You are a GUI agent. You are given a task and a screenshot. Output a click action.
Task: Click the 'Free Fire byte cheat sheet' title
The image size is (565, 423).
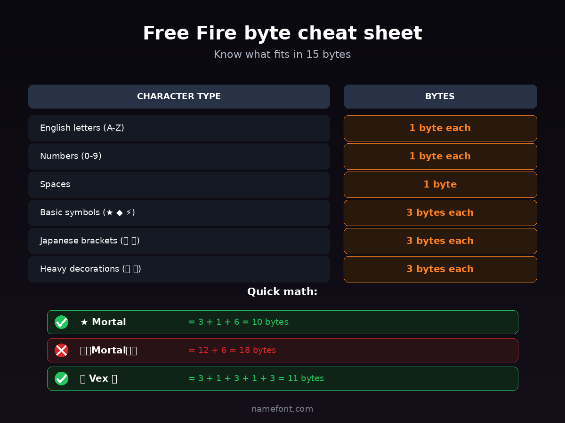282,33
